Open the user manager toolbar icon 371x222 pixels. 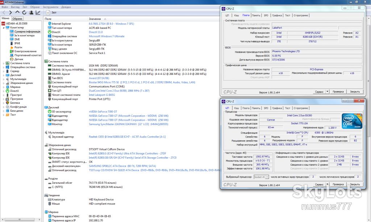click(31, 13)
